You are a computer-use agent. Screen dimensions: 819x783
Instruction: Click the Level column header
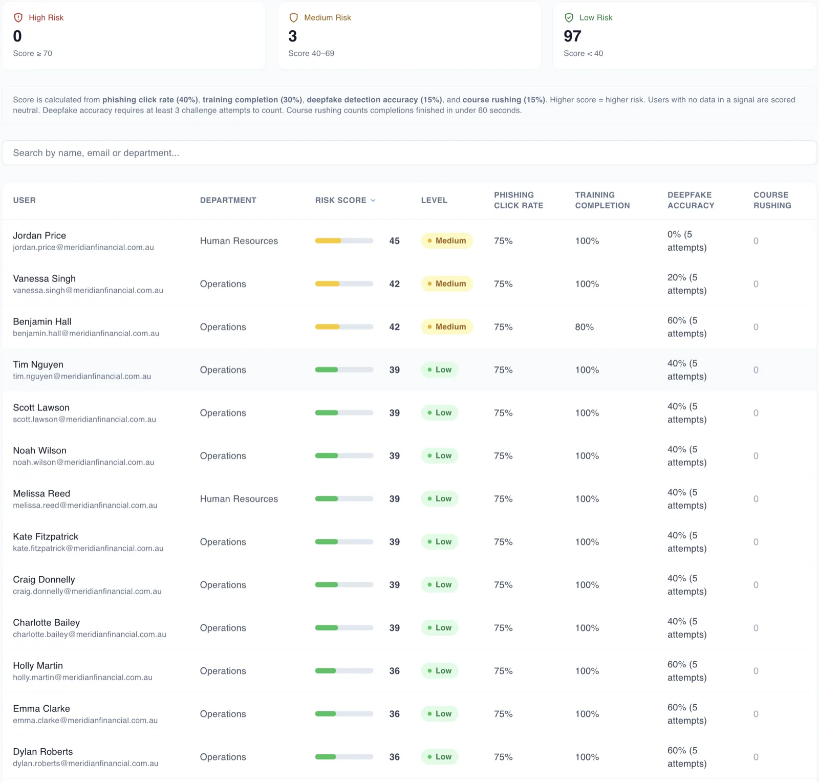click(x=434, y=200)
